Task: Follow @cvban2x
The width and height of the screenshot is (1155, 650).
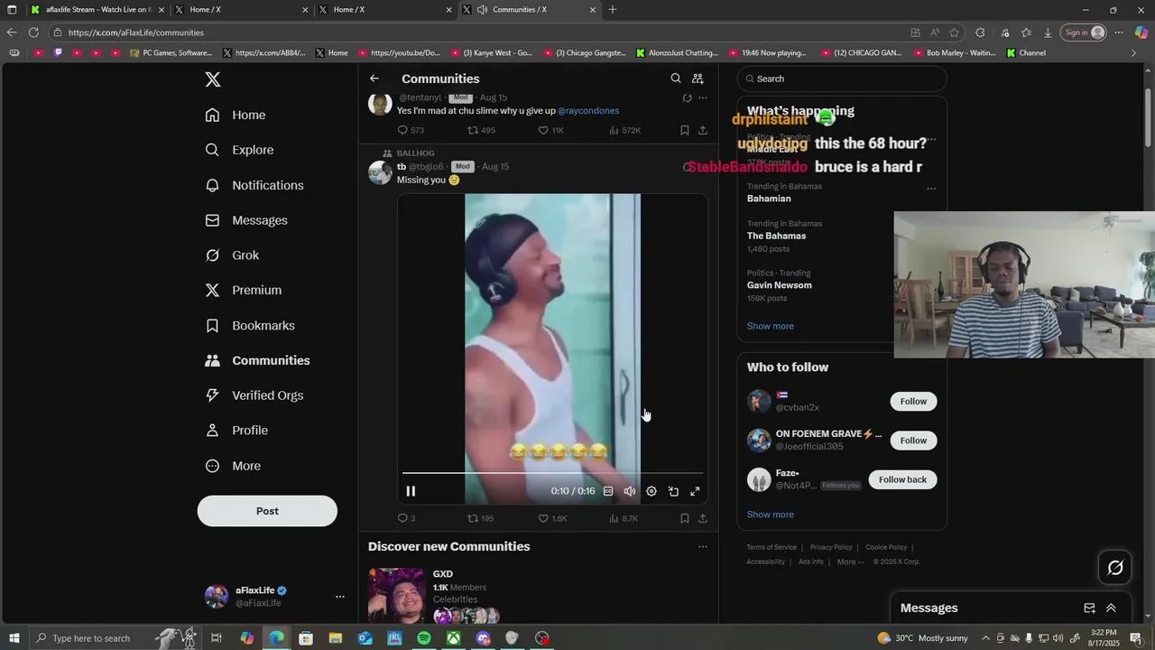Action: coord(913,401)
